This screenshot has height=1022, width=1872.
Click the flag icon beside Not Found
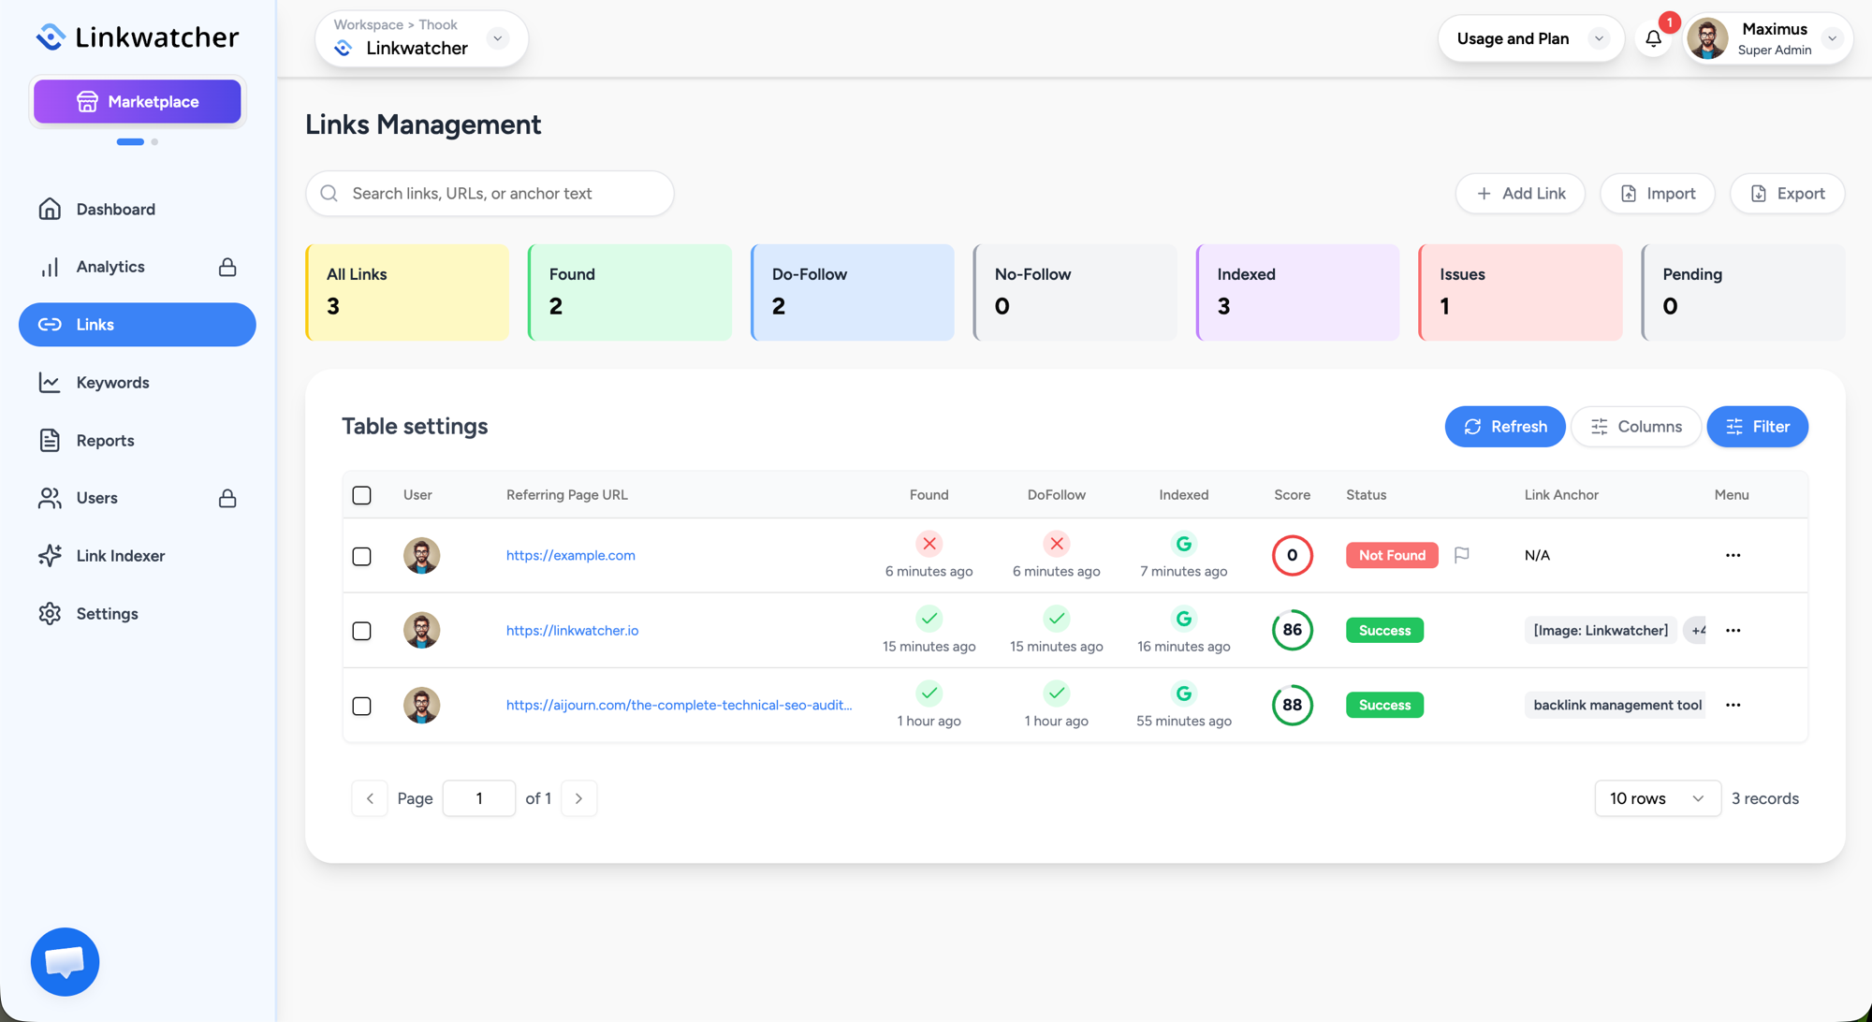coord(1462,555)
